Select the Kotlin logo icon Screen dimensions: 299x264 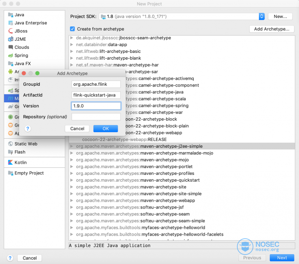coord(11,162)
